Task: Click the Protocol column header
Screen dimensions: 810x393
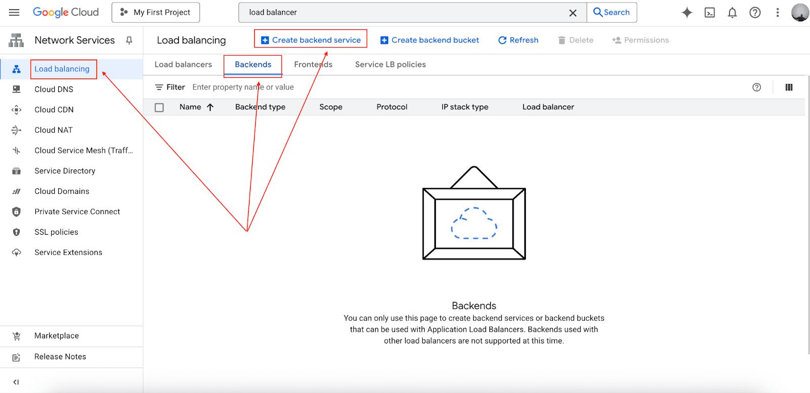Action: pos(392,107)
